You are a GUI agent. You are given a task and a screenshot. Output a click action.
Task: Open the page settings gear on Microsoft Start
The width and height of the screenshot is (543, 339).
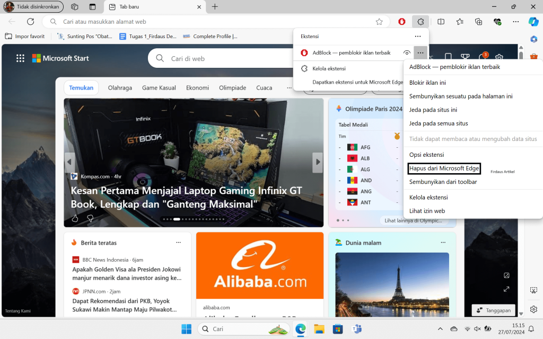click(x=499, y=57)
